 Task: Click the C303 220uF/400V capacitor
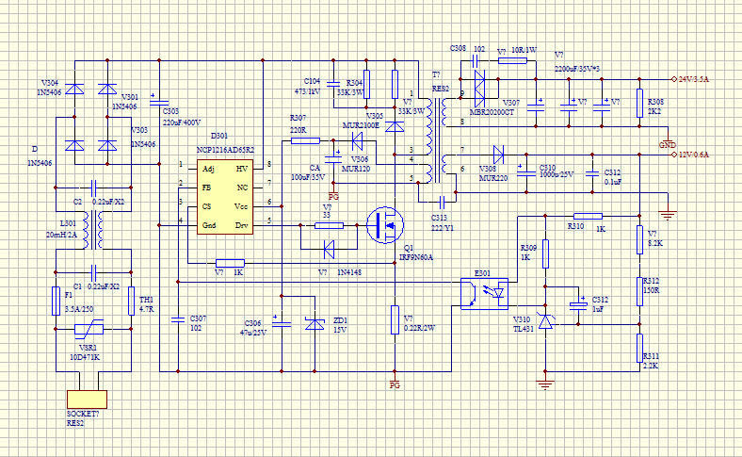coord(159,102)
